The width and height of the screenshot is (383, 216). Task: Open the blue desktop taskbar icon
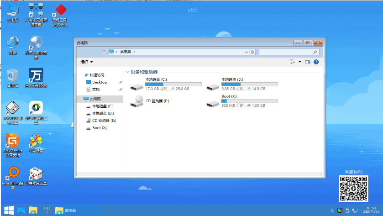tap(21, 210)
